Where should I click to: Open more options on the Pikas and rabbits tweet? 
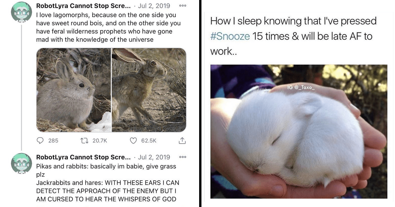182,157
